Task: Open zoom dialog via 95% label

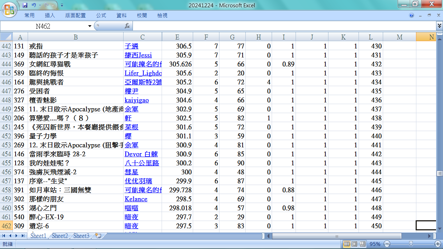Action: 375,244
